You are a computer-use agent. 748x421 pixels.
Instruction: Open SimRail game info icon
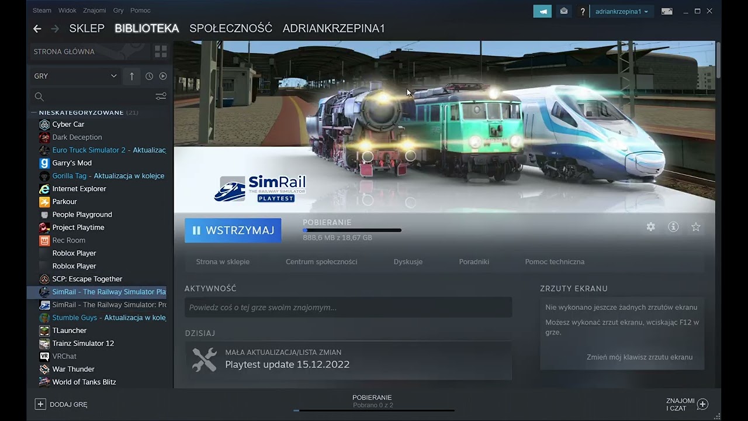click(x=673, y=227)
